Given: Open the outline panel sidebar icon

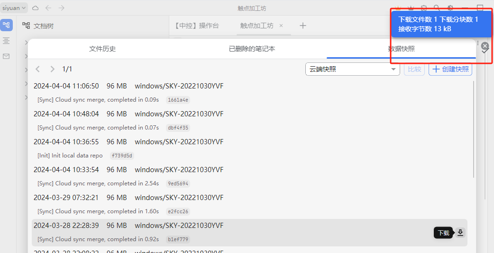Looking at the screenshot, I should (6, 41).
